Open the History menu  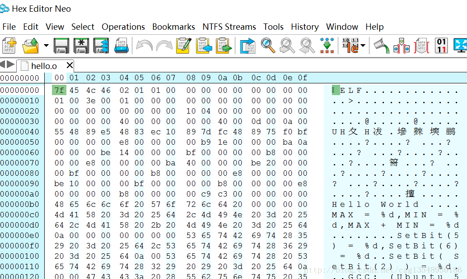coord(305,27)
